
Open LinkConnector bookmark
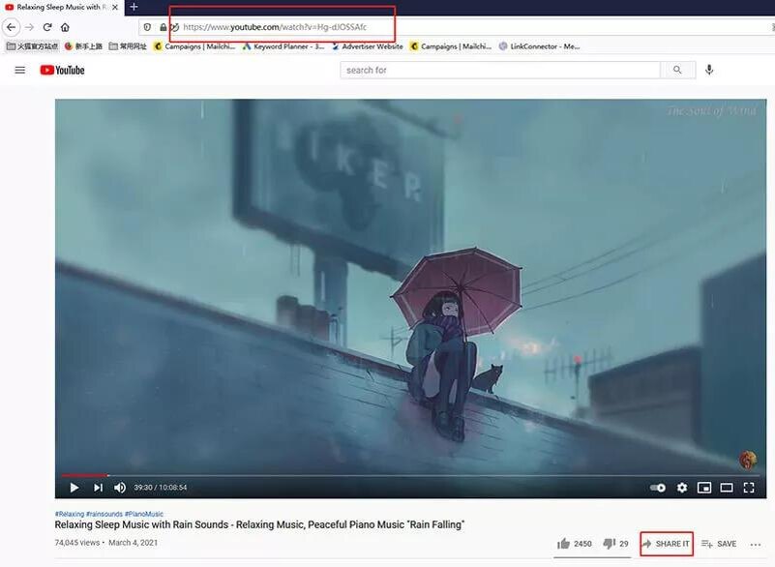tap(540, 46)
